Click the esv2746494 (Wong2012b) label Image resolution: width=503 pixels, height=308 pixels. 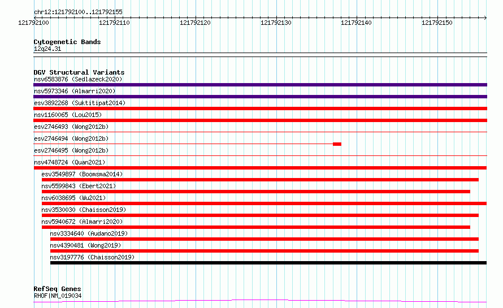[71, 138]
